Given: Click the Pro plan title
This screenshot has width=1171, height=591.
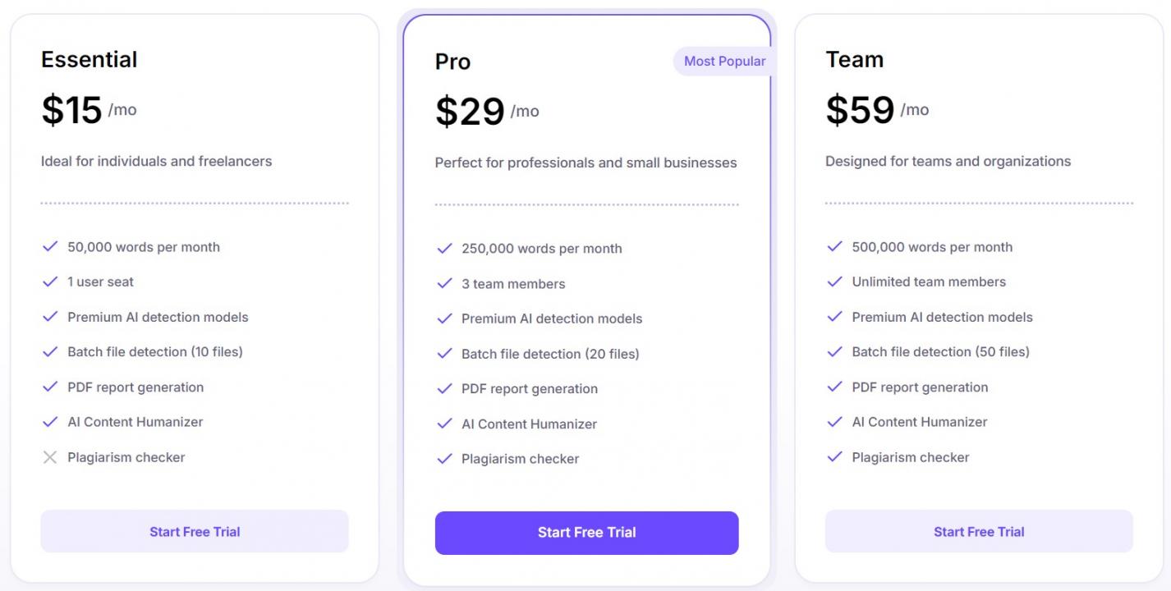Looking at the screenshot, I should [x=452, y=62].
